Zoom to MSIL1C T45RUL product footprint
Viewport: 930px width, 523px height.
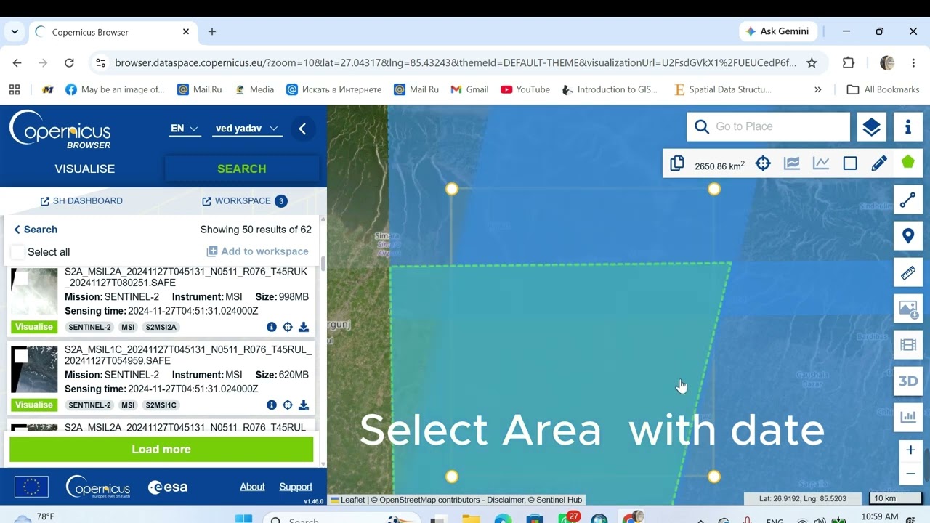click(288, 405)
